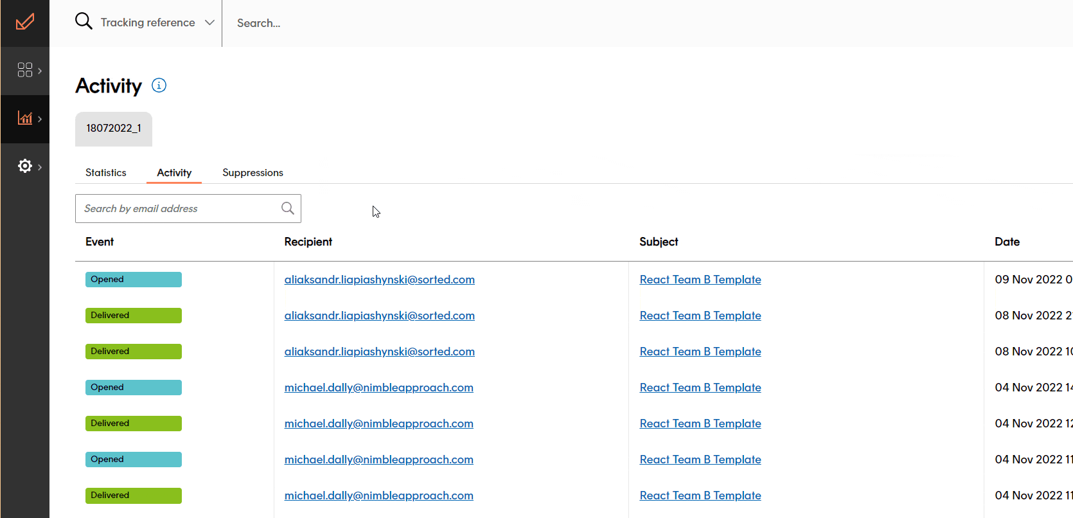Click the Opened badge in the first row
The height and width of the screenshot is (518, 1073).
[x=133, y=280]
